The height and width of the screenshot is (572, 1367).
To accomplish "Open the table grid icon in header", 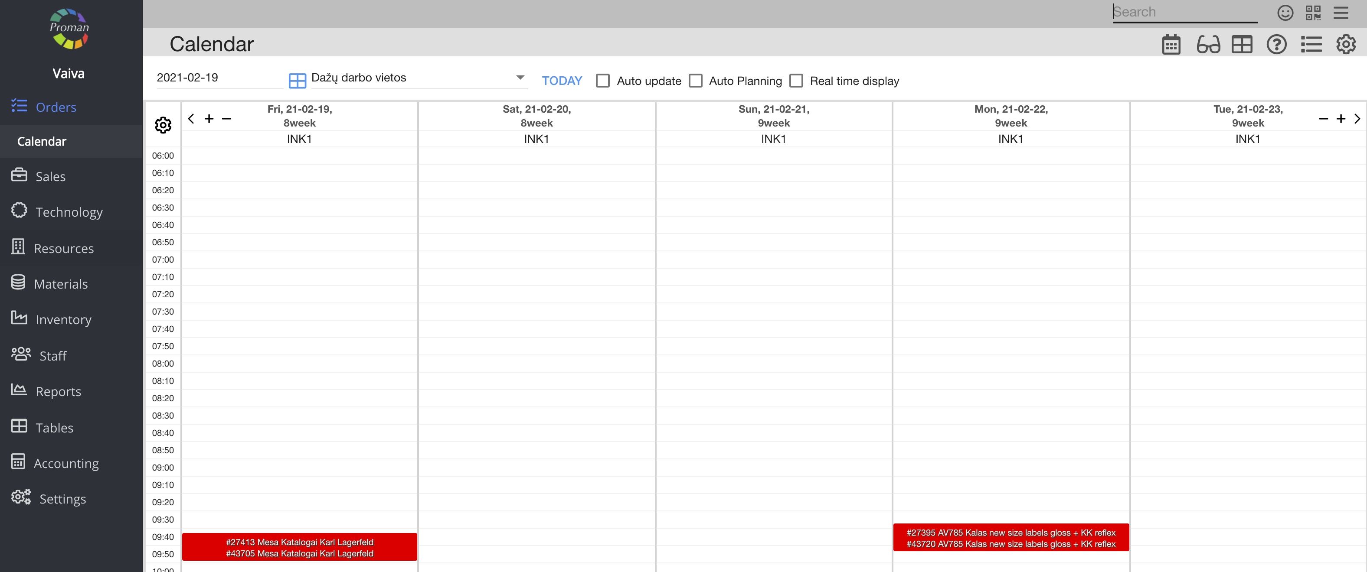I will 1242,45.
